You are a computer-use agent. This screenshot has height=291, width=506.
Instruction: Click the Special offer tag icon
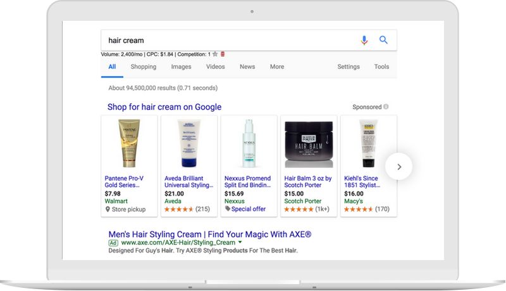tap(228, 208)
